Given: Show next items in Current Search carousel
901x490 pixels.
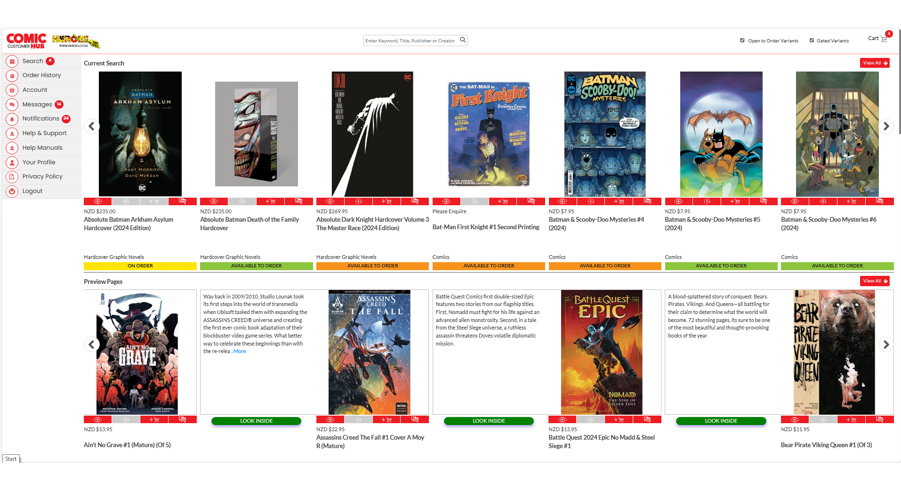Looking at the screenshot, I should point(886,126).
